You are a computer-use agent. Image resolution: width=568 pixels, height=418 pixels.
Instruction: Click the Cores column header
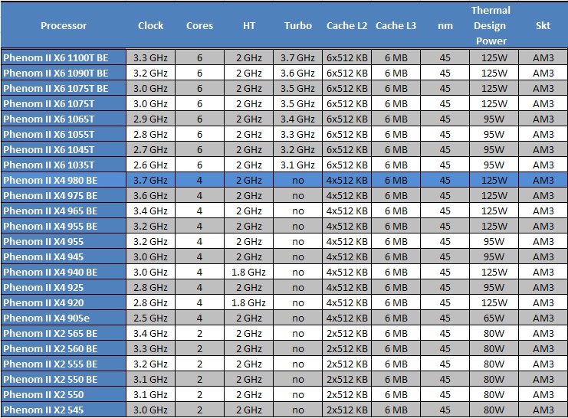(199, 25)
